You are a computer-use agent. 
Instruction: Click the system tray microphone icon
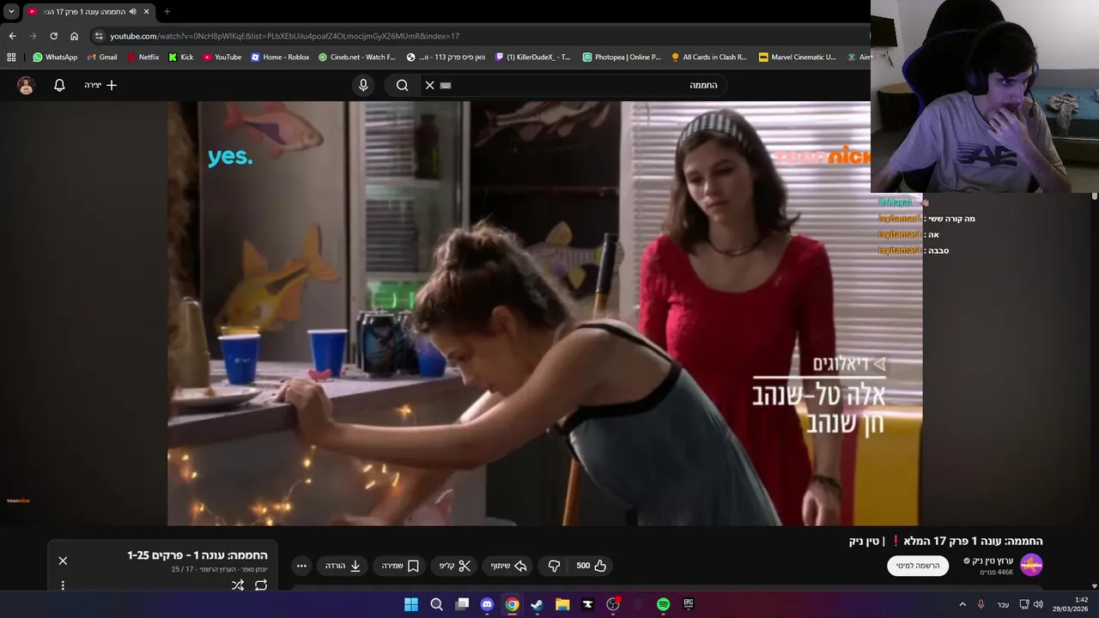tap(981, 604)
